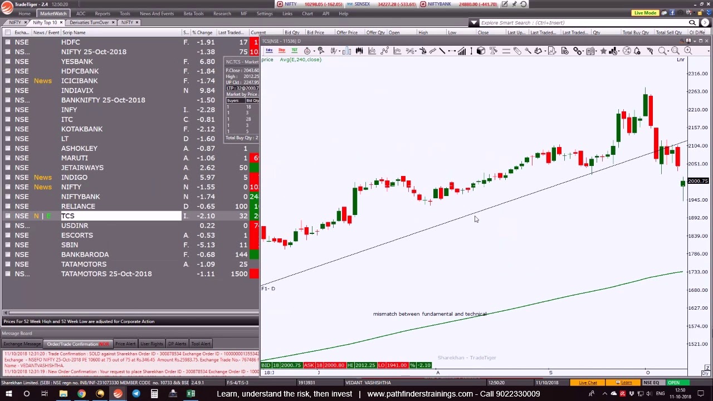Open the Windows Start menu

tap(8, 394)
